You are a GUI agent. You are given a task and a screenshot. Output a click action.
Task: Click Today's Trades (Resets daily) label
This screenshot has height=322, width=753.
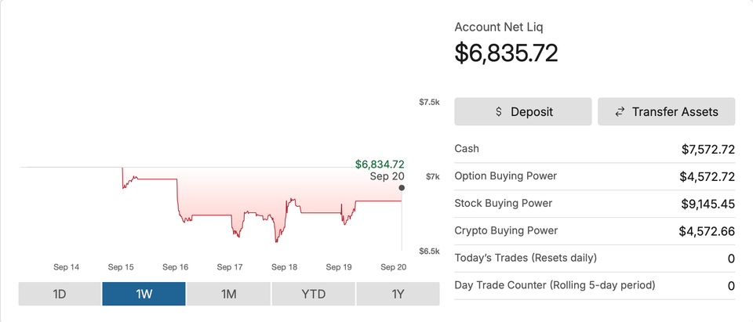(x=526, y=258)
